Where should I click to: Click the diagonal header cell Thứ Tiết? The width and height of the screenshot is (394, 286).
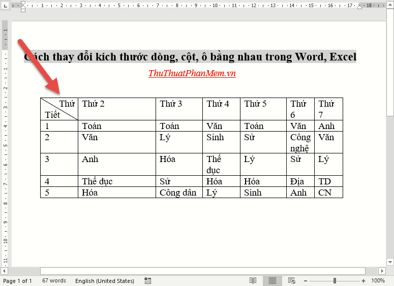(59, 109)
